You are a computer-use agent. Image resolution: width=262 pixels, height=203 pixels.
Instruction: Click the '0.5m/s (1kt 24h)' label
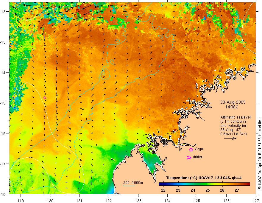click(x=233, y=134)
